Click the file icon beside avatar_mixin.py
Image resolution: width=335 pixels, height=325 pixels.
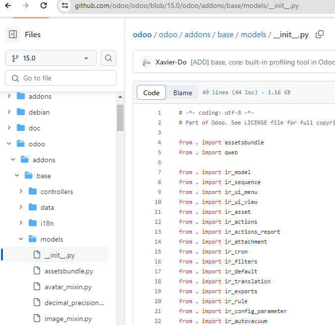click(x=37, y=286)
